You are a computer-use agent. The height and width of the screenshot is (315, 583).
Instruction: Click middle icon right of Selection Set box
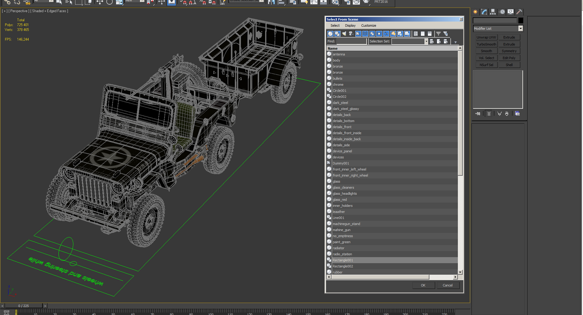point(439,41)
